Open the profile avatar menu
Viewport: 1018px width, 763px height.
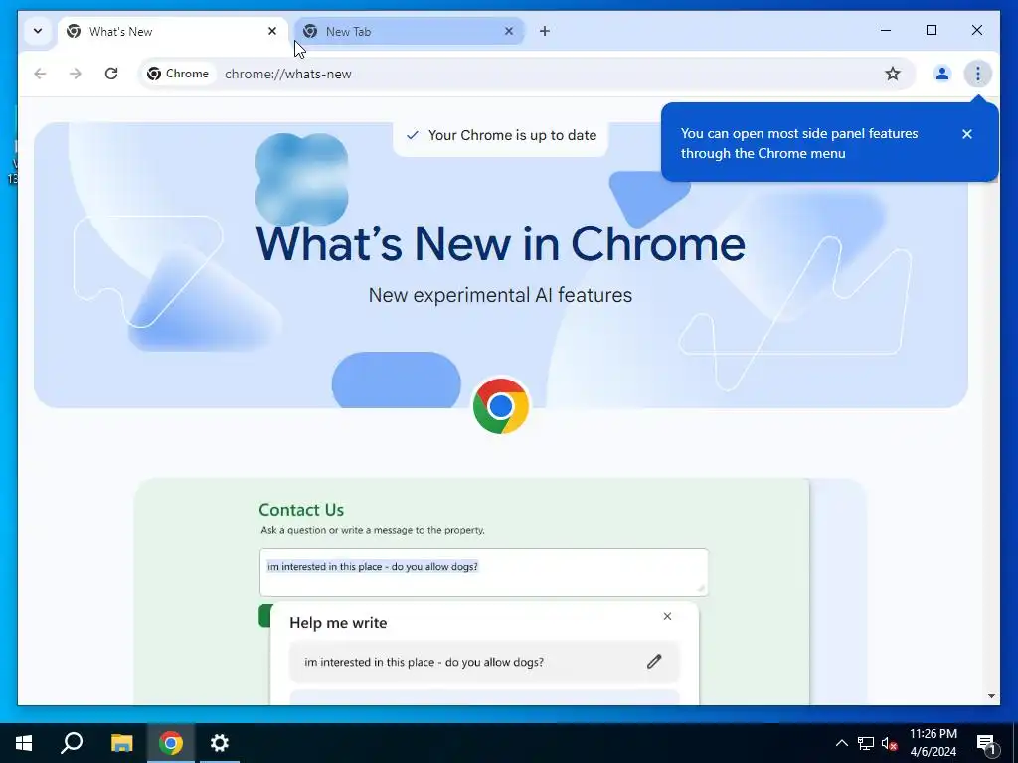coord(942,74)
